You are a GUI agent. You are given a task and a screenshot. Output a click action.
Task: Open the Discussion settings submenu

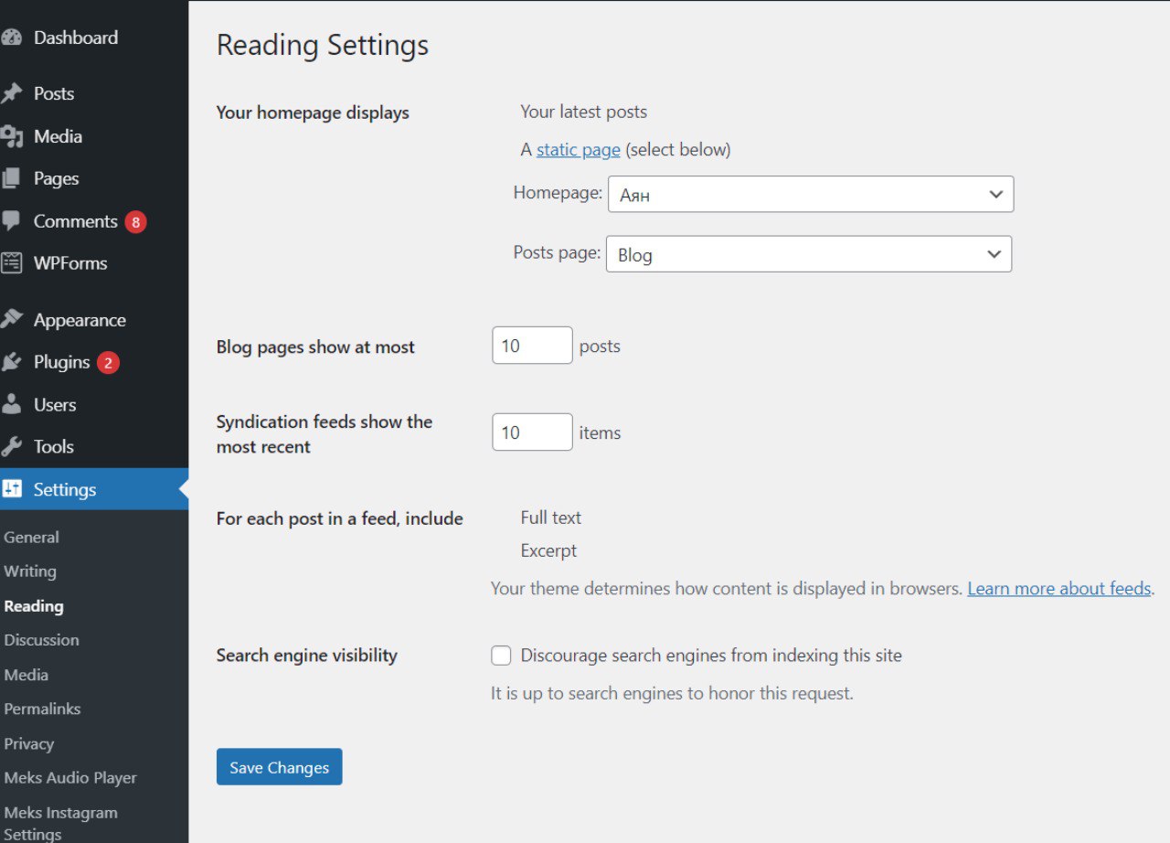41,640
